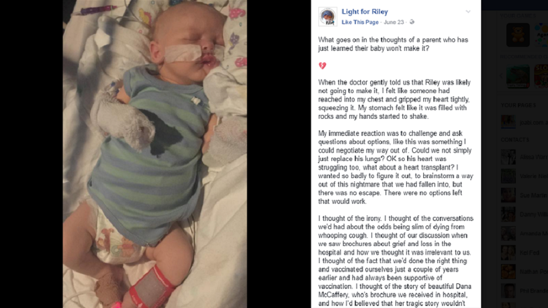Viewport: 548px width, 308px height.
Task: Open chat with Danny Will contact
Action: (524, 214)
